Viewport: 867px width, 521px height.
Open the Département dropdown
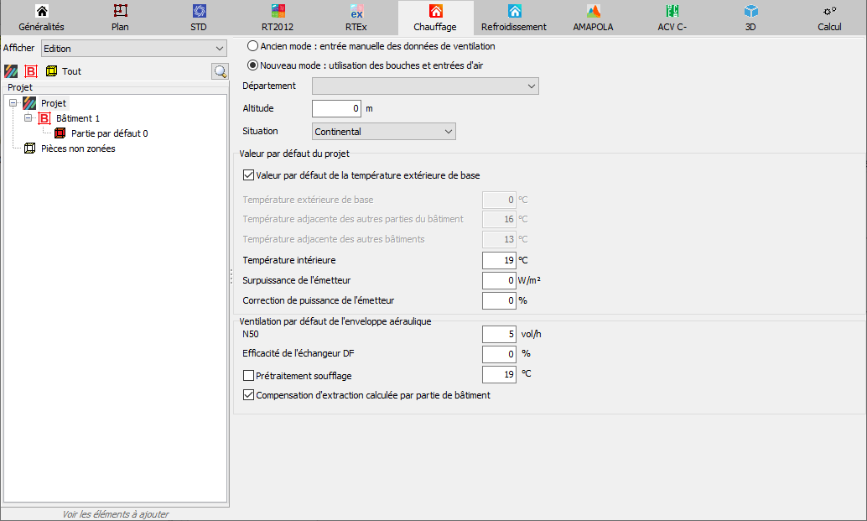coord(425,86)
